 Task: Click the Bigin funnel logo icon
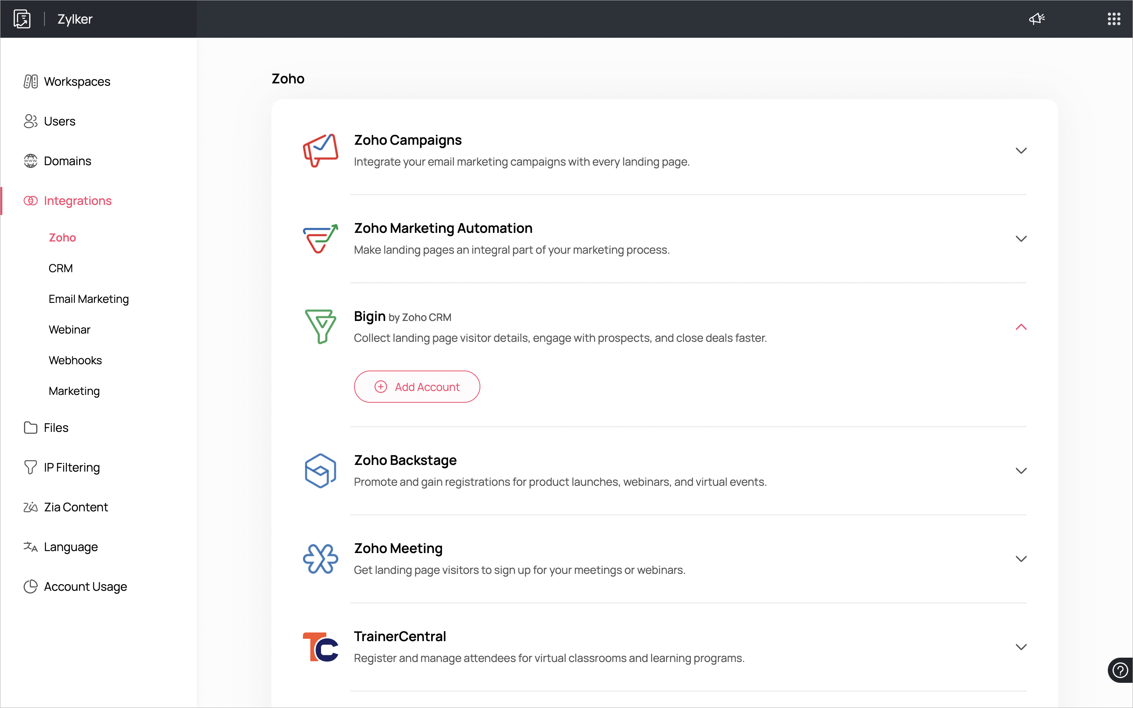[x=320, y=326]
